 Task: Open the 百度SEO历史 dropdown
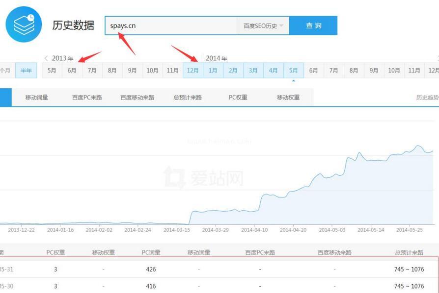[263, 26]
